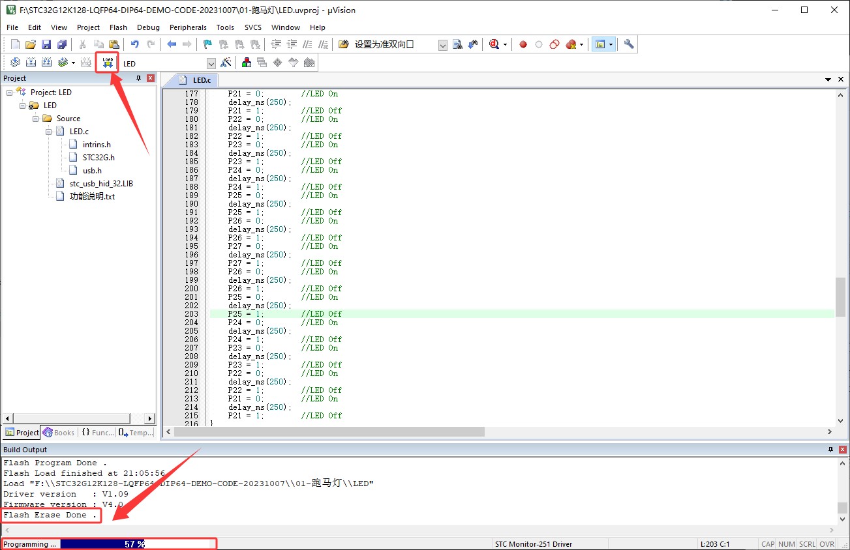Open Configuration wrench icon
The width and height of the screenshot is (850, 550).
click(x=629, y=44)
